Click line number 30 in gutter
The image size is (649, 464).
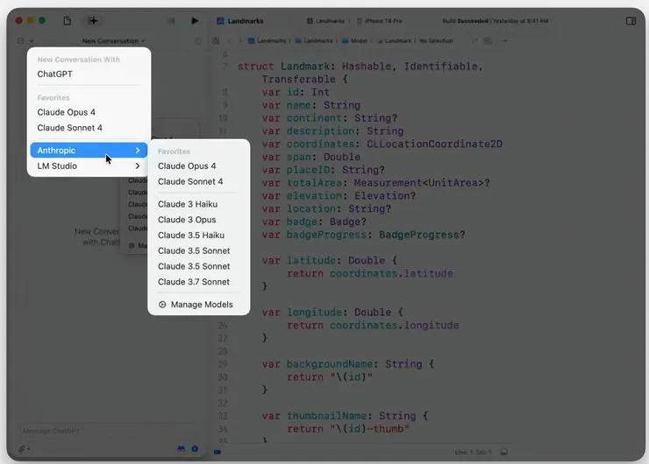(223, 377)
